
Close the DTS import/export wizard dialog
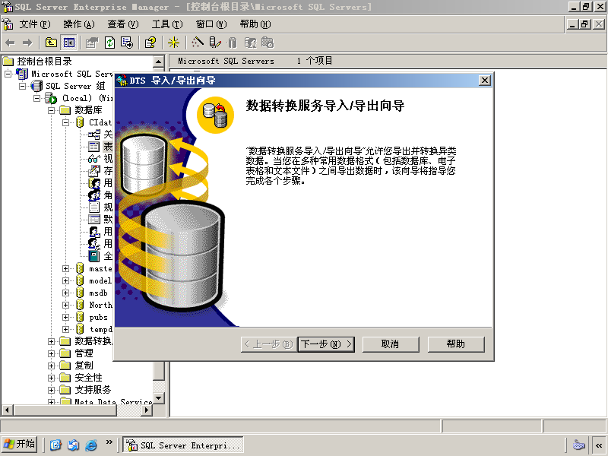(x=485, y=81)
